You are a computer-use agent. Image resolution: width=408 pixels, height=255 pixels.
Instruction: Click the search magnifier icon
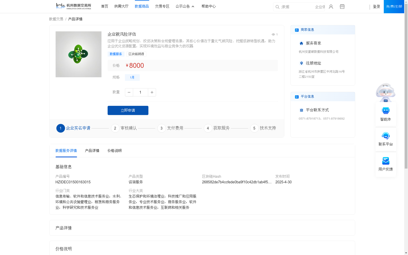tap(277, 7)
